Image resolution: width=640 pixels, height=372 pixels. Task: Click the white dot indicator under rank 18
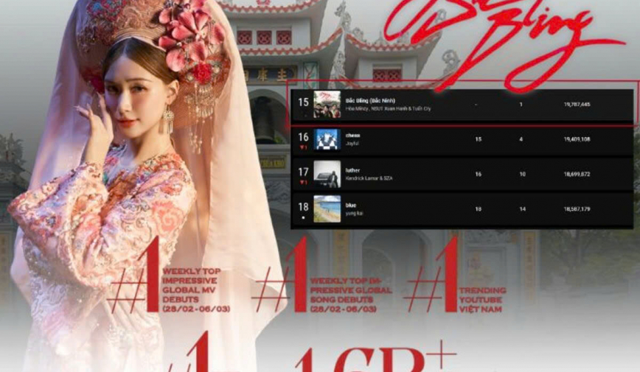[x=303, y=218]
